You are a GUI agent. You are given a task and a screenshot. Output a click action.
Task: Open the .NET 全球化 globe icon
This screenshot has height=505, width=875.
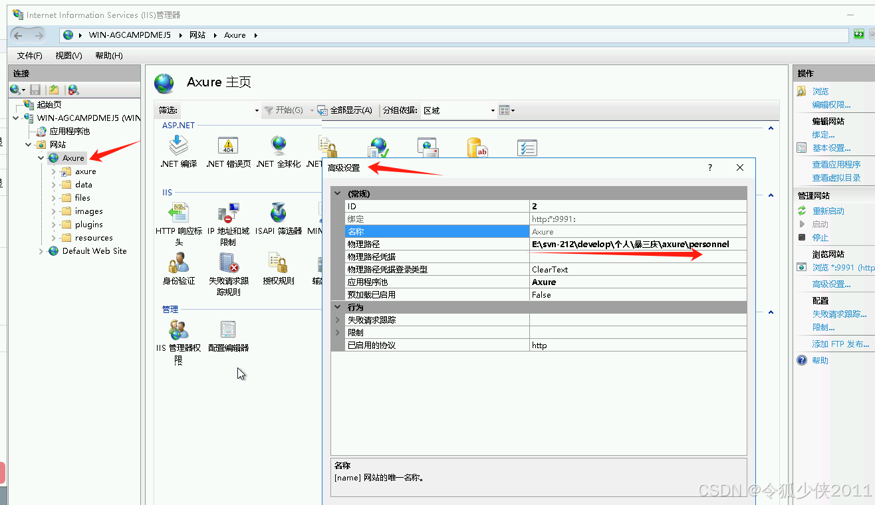279,146
